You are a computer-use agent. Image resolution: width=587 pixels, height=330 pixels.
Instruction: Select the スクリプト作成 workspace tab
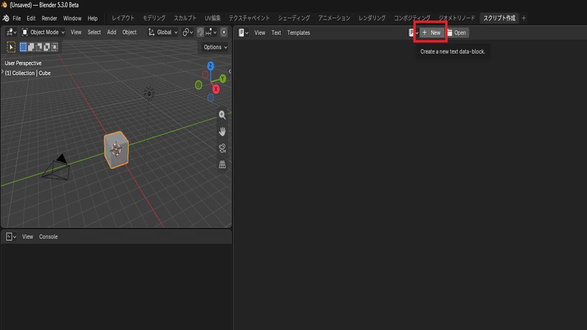point(499,18)
